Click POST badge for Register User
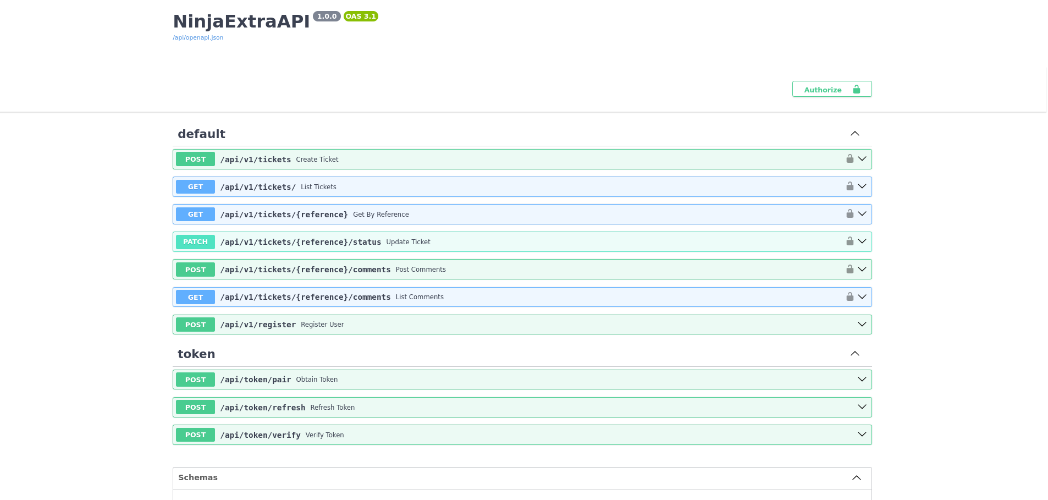The image size is (1048, 500). 195,325
